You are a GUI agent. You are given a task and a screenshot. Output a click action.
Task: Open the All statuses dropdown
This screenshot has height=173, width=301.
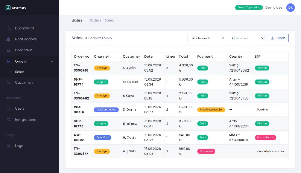(246, 38)
